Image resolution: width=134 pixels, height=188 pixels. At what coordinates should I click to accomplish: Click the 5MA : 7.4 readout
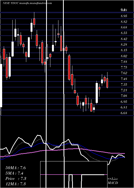[x=14, y=173]
